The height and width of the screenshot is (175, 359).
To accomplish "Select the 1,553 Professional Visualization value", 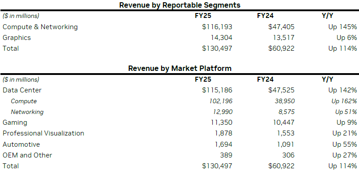I will (x=286, y=133).
